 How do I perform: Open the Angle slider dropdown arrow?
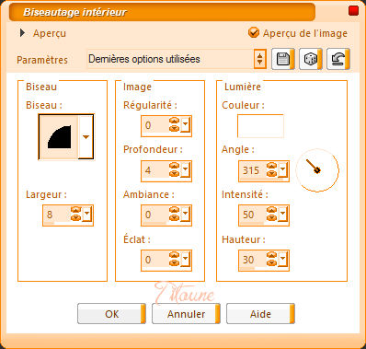click(282, 170)
